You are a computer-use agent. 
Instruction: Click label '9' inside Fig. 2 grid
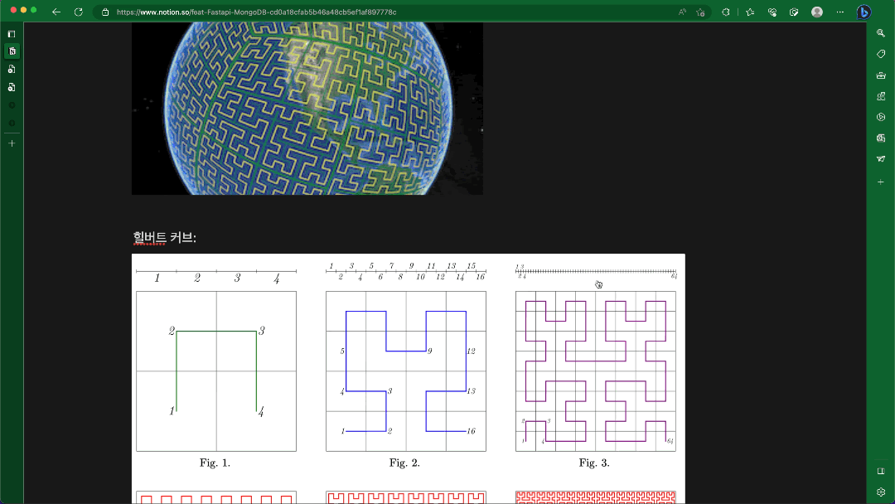[x=430, y=351]
